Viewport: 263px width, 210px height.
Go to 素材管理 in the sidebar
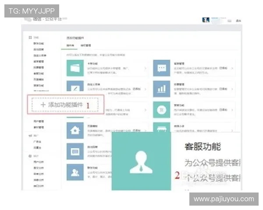[x=39, y=127]
